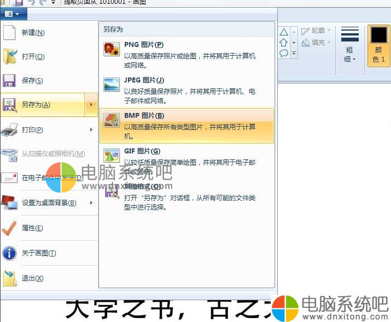Click the PNG picture flower icon
Viewport: 391px width, 322px height.
[112, 49]
